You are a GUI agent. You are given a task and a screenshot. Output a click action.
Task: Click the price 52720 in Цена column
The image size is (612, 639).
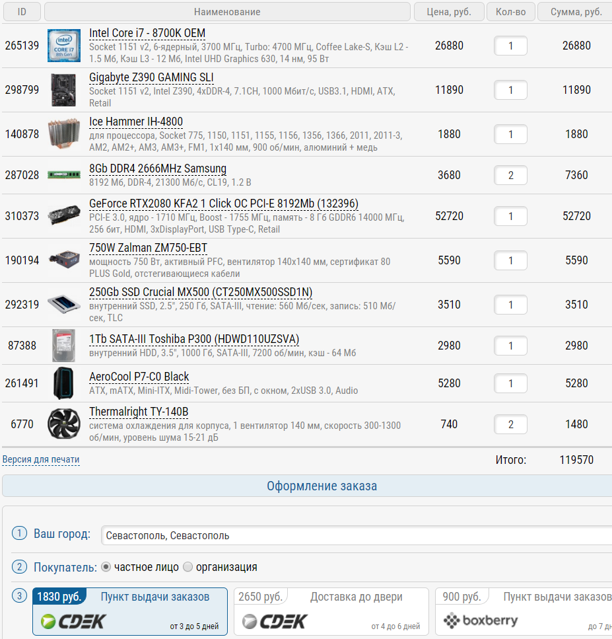(x=449, y=216)
